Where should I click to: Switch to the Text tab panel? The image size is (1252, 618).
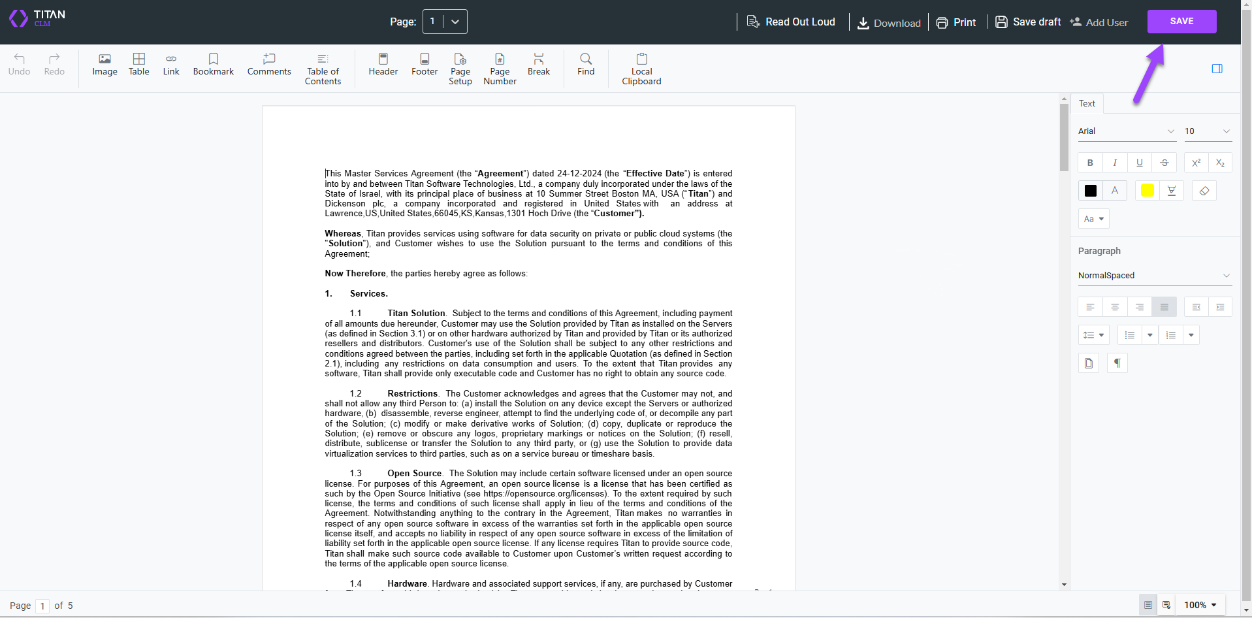[x=1086, y=103]
